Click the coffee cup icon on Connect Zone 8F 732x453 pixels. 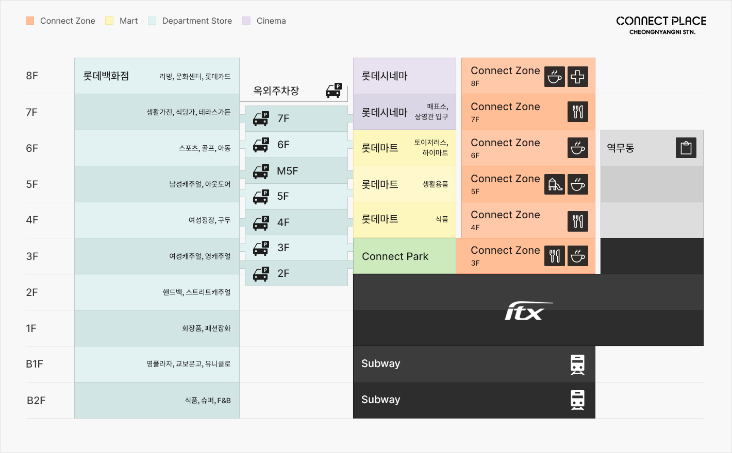click(x=555, y=77)
